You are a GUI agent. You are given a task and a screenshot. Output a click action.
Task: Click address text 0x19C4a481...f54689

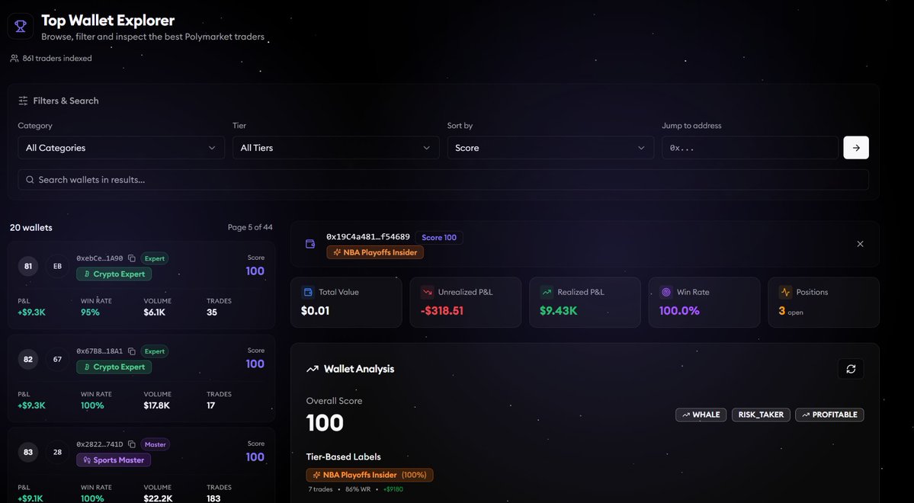368,236
